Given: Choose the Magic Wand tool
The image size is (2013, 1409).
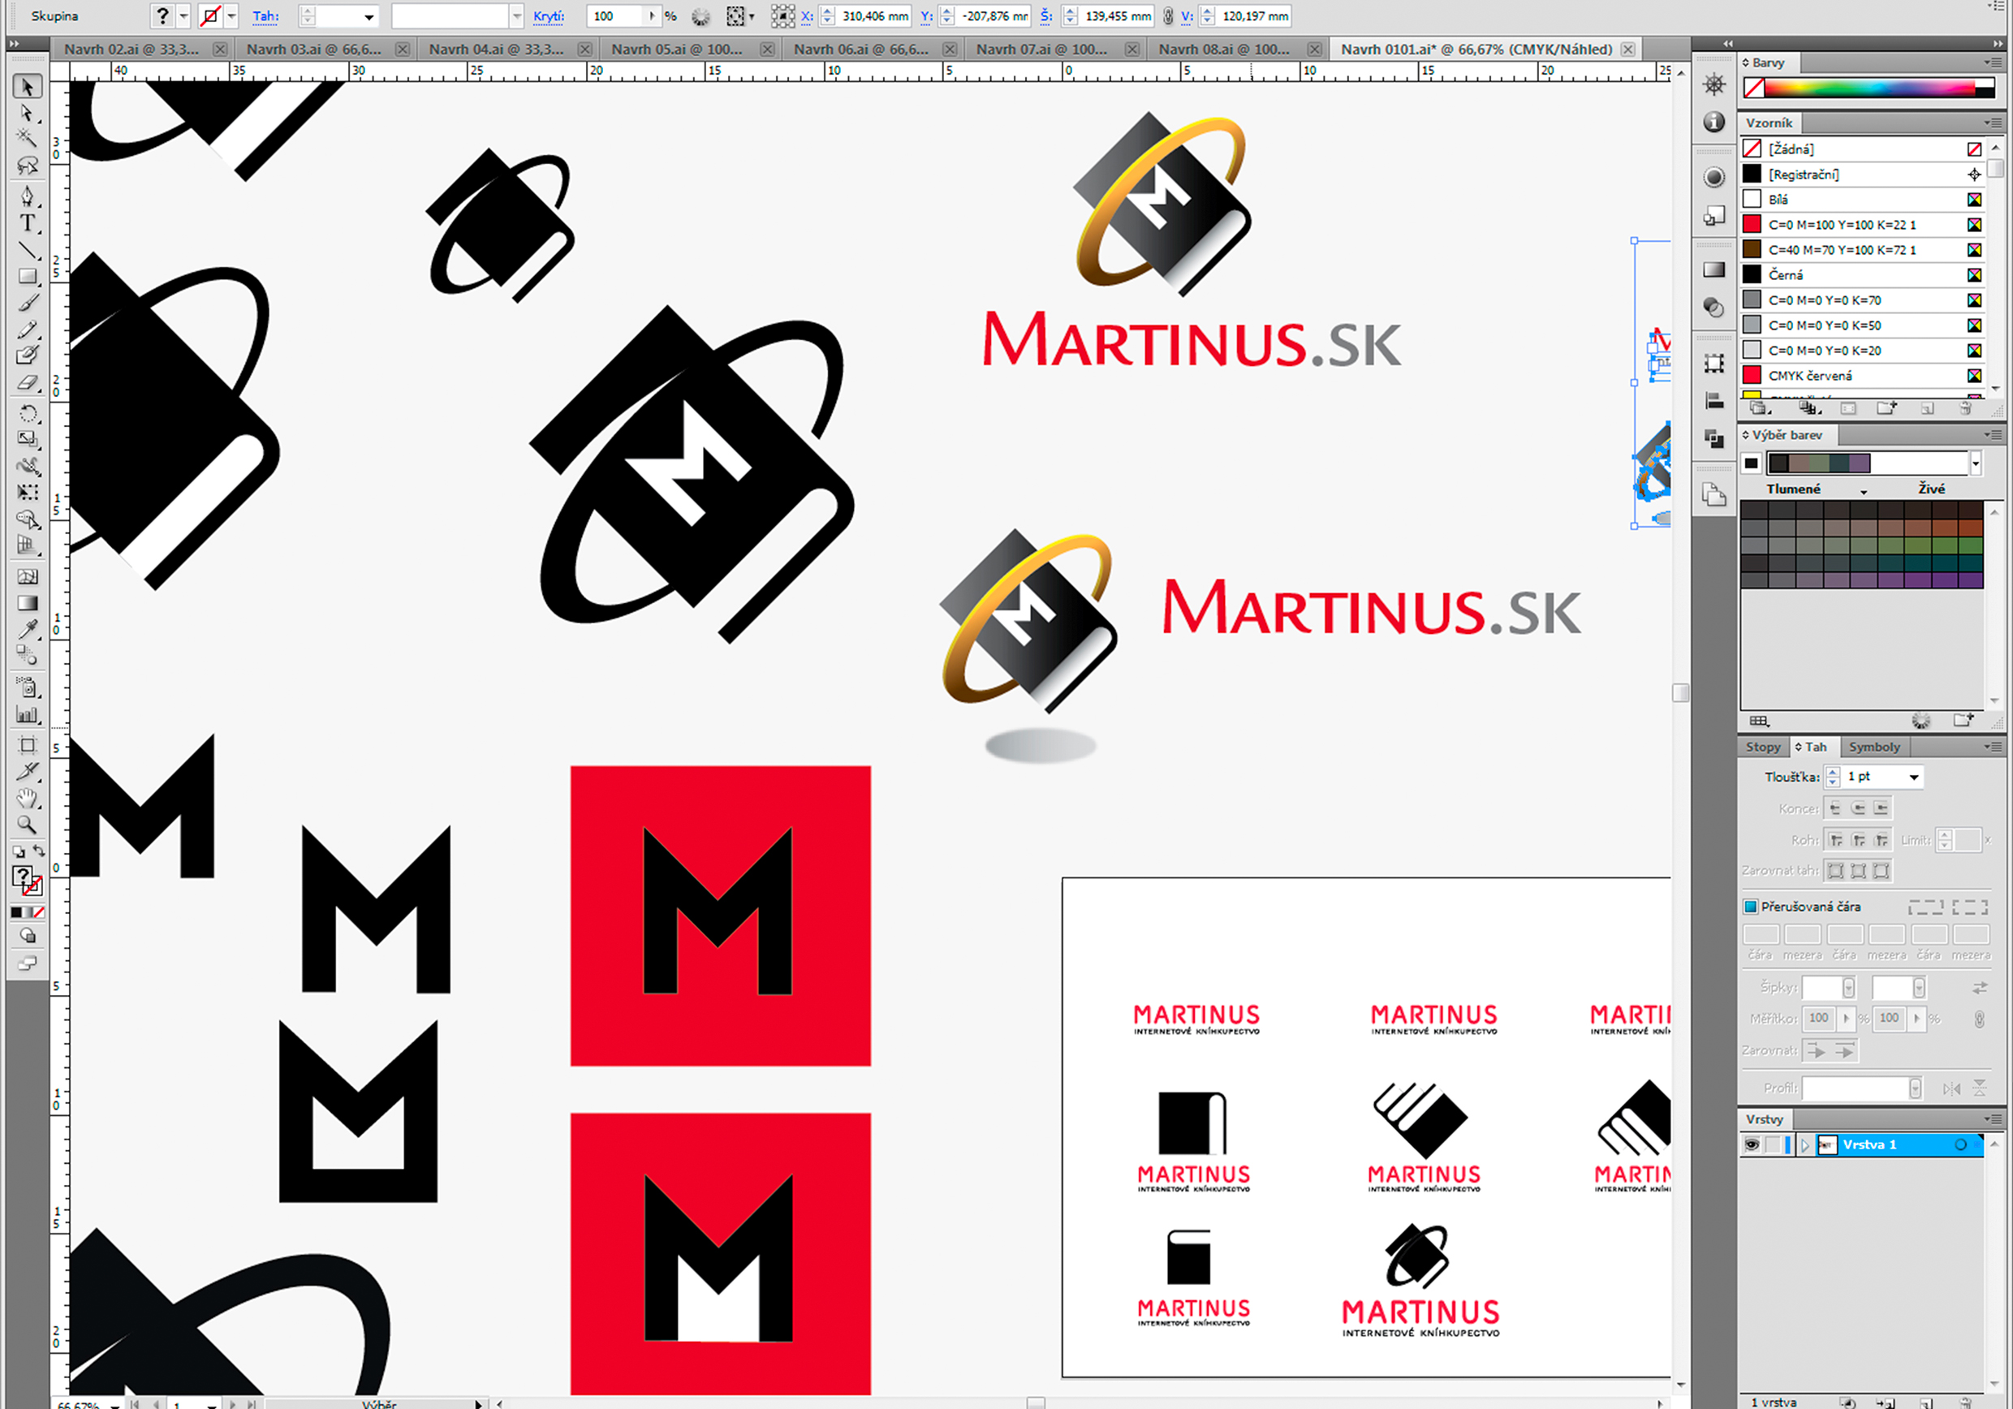Looking at the screenshot, I should 27,138.
